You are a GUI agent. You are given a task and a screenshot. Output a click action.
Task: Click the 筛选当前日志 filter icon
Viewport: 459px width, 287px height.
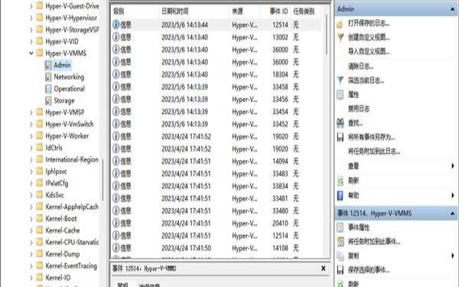pos(340,80)
